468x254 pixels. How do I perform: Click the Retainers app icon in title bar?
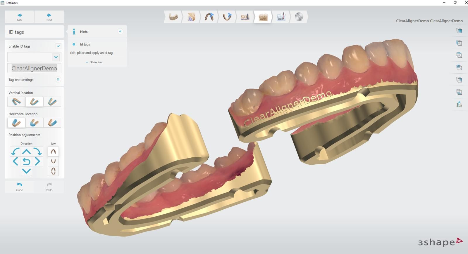pos(3,3)
